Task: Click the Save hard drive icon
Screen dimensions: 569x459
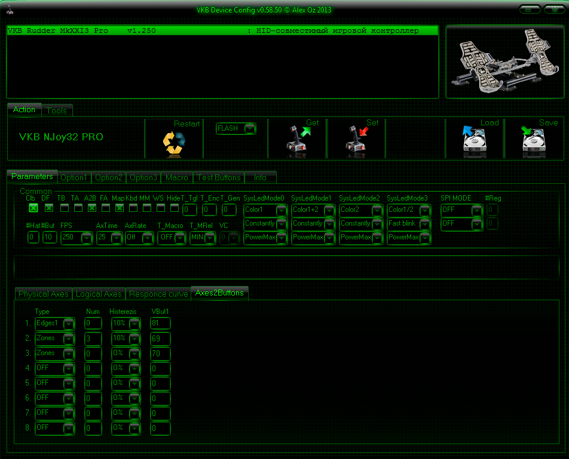Action: pyautogui.click(x=533, y=141)
